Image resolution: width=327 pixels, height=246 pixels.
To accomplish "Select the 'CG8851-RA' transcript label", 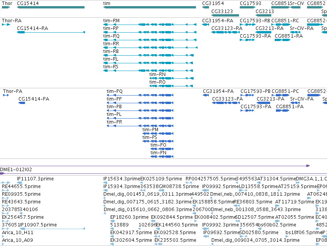I will 289,36.
